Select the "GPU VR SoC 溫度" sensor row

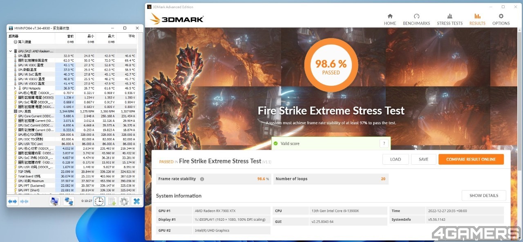click(73, 74)
